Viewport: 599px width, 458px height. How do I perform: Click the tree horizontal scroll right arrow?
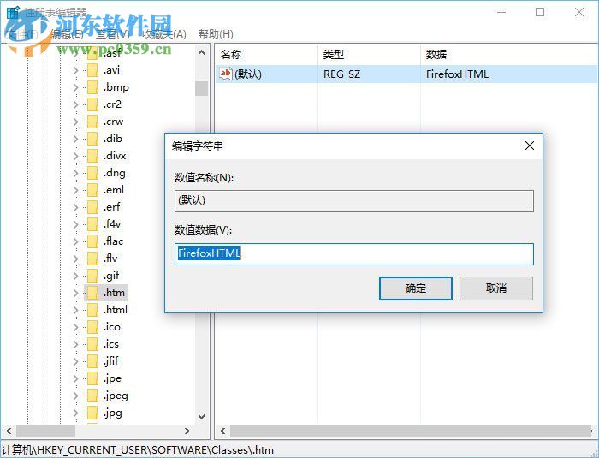pos(187,431)
